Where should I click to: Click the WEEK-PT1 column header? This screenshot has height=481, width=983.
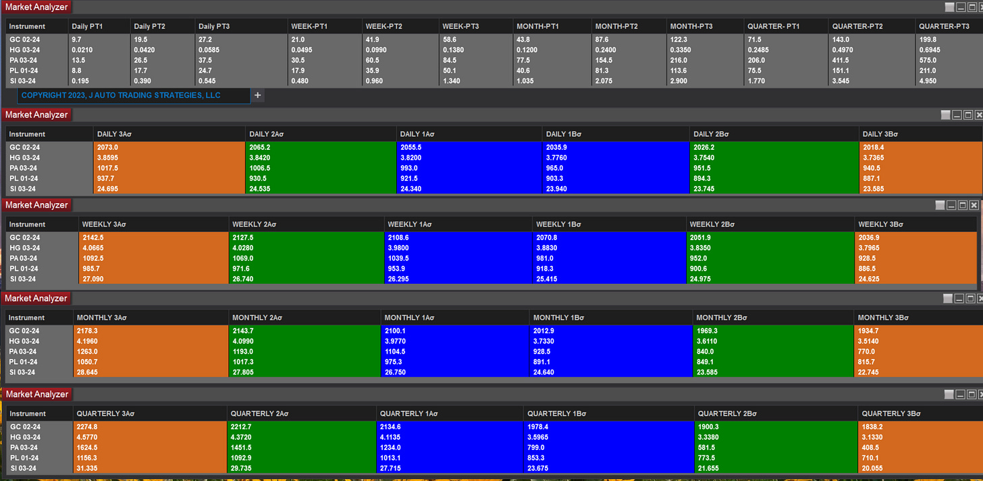(325, 26)
